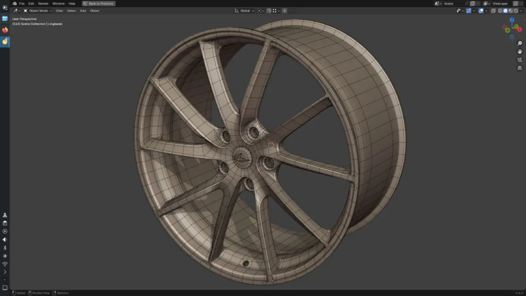Toggle the snapping magnet

point(269,11)
